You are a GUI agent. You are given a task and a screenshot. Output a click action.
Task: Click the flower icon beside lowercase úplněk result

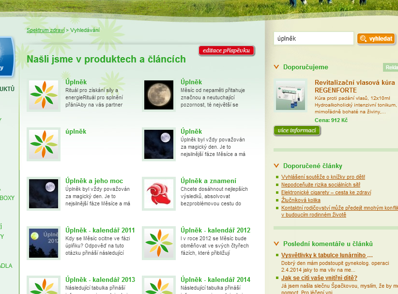pos(44,144)
